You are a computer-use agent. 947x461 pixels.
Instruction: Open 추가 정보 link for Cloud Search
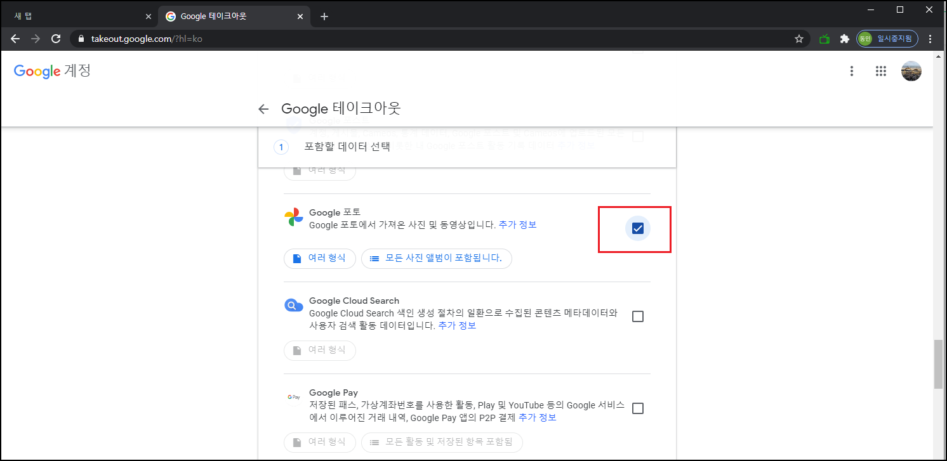(x=457, y=325)
